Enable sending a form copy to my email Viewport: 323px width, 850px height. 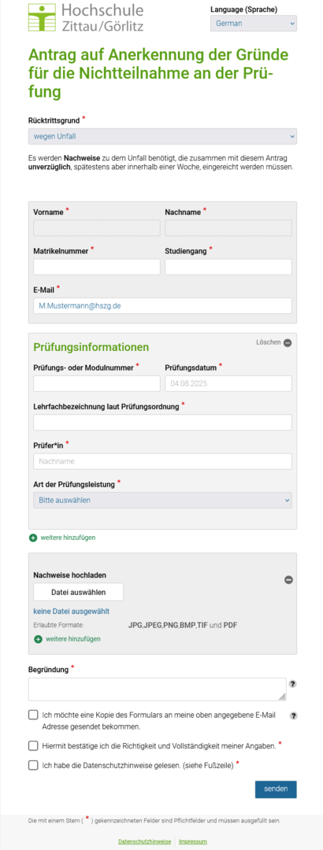tap(33, 715)
